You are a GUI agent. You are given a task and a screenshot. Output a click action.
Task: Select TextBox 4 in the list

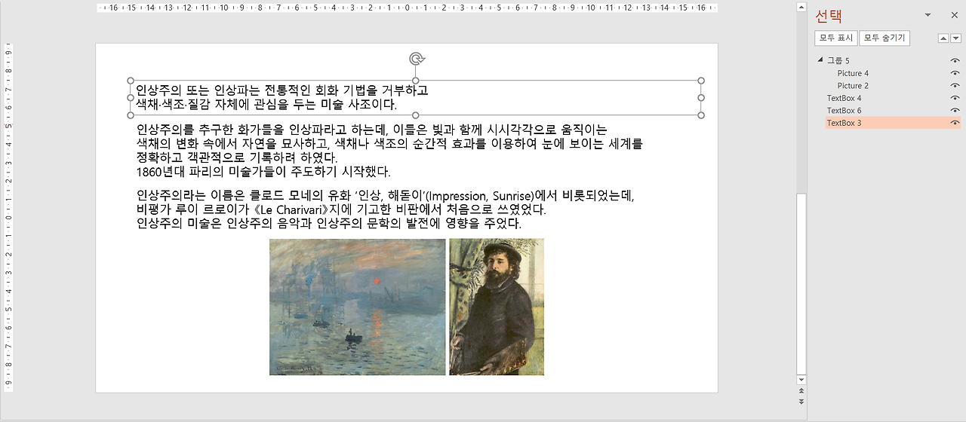point(844,98)
